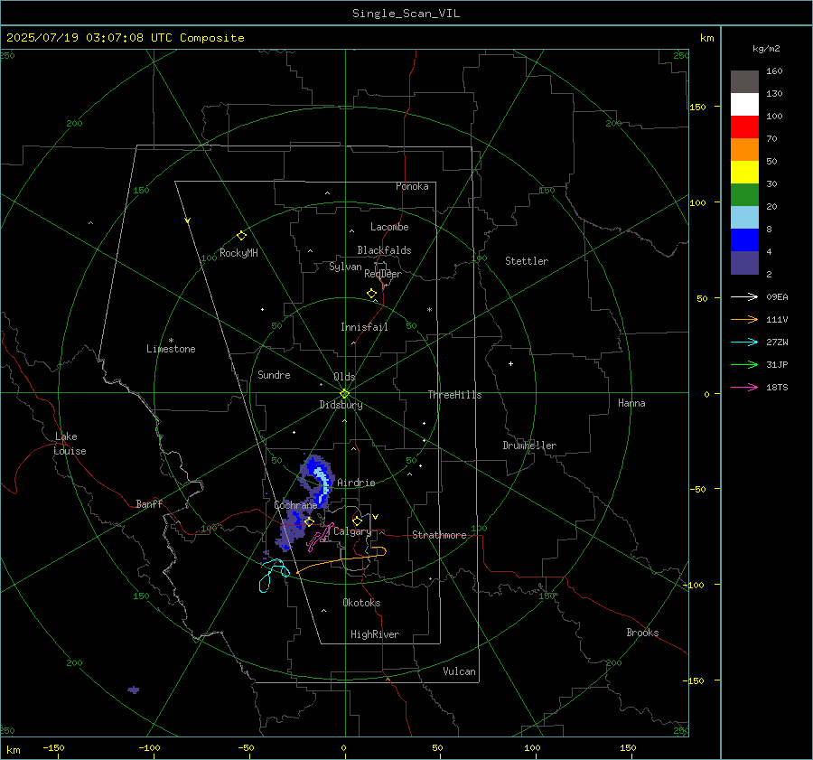Click the kg/m2 units label
The height and width of the screenshot is (760, 813).
(x=766, y=49)
